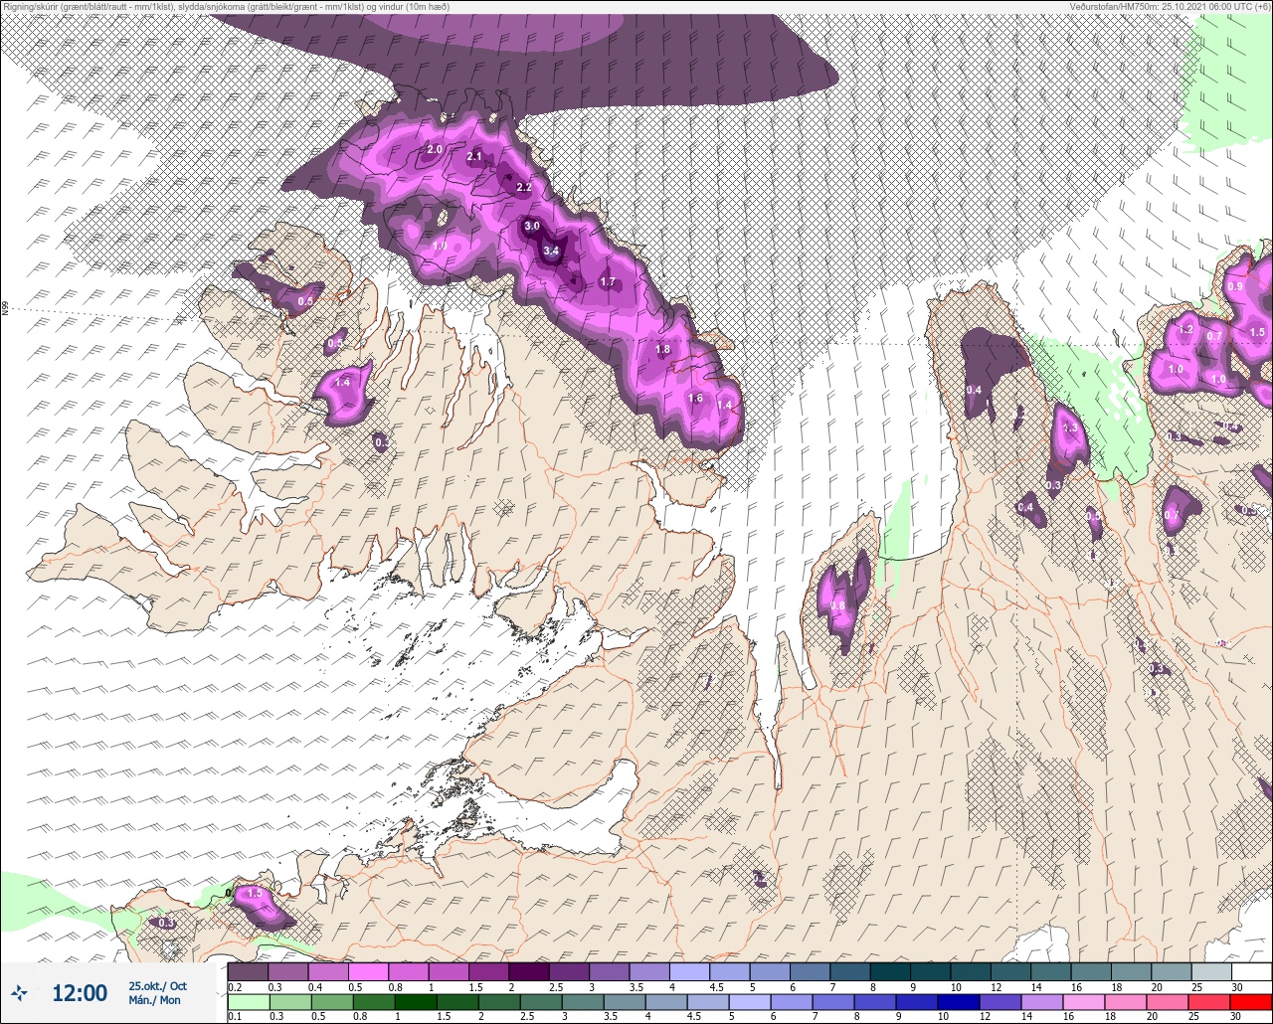The height and width of the screenshot is (1024, 1273).
Task: Click the '0.2' label under the top legend row
Action: [235, 986]
